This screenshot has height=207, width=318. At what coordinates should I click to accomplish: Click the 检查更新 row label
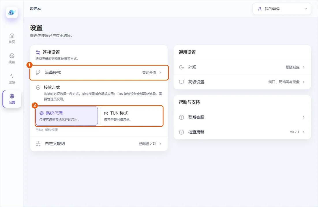pos(196,132)
